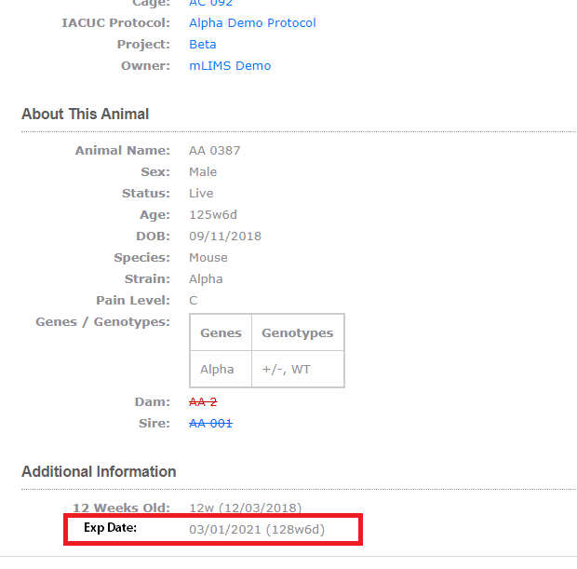Click the Owner label
Screen dimensions: 577x569
click(x=146, y=65)
